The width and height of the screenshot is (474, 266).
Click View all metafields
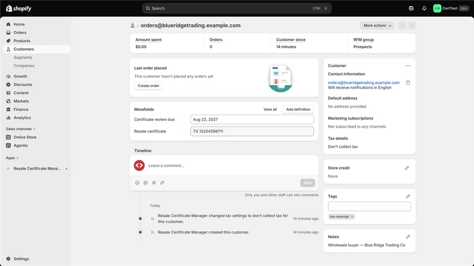270,109
